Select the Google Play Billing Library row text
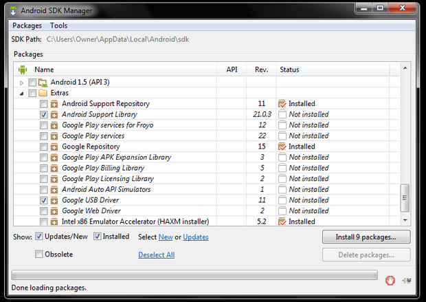426x302 pixels. [x=103, y=168]
